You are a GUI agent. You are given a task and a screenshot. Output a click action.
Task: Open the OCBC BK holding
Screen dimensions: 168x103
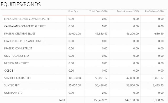pyautogui.click(x=10, y=71)
